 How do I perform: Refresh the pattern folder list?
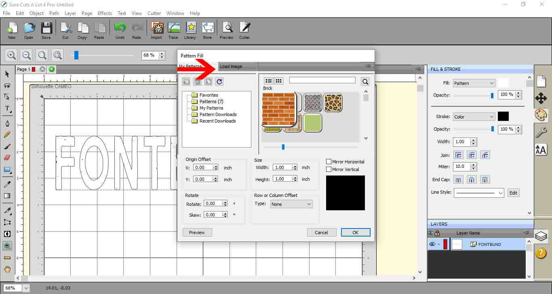[219, 82]
